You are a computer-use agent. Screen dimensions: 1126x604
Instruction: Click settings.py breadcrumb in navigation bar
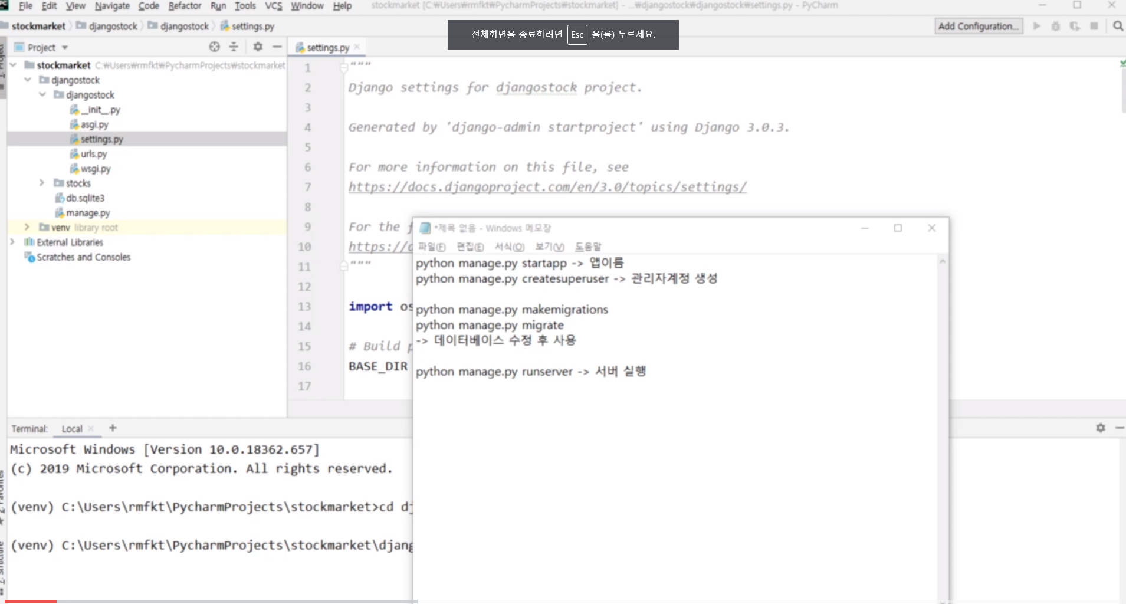[248, 26]
